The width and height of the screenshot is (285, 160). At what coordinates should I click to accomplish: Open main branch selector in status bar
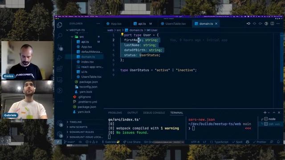tap(69, 142)
